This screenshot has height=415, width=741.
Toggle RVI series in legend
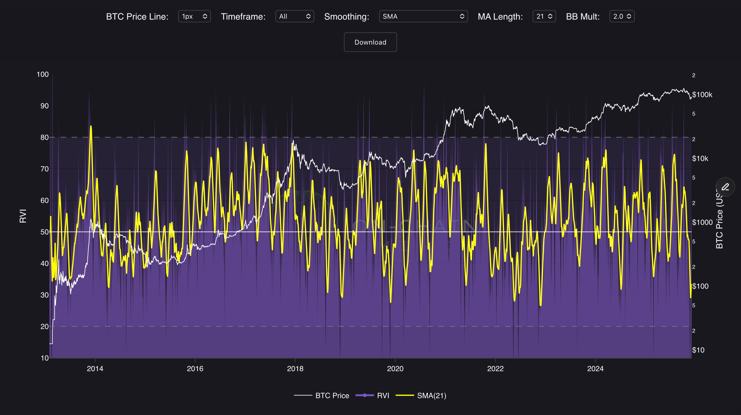click(383, 395)
